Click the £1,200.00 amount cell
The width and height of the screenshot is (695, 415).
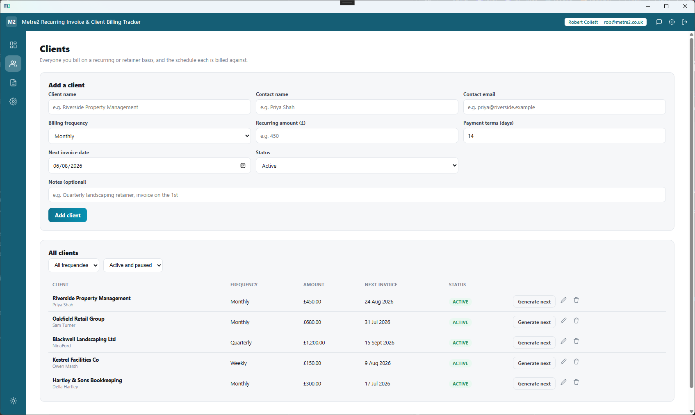314,343
